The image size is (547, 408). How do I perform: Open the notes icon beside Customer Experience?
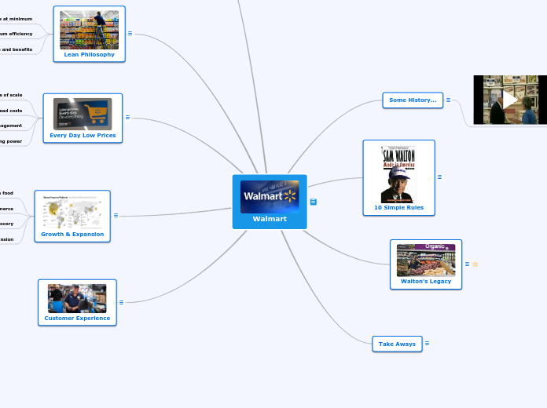[121, 302]
